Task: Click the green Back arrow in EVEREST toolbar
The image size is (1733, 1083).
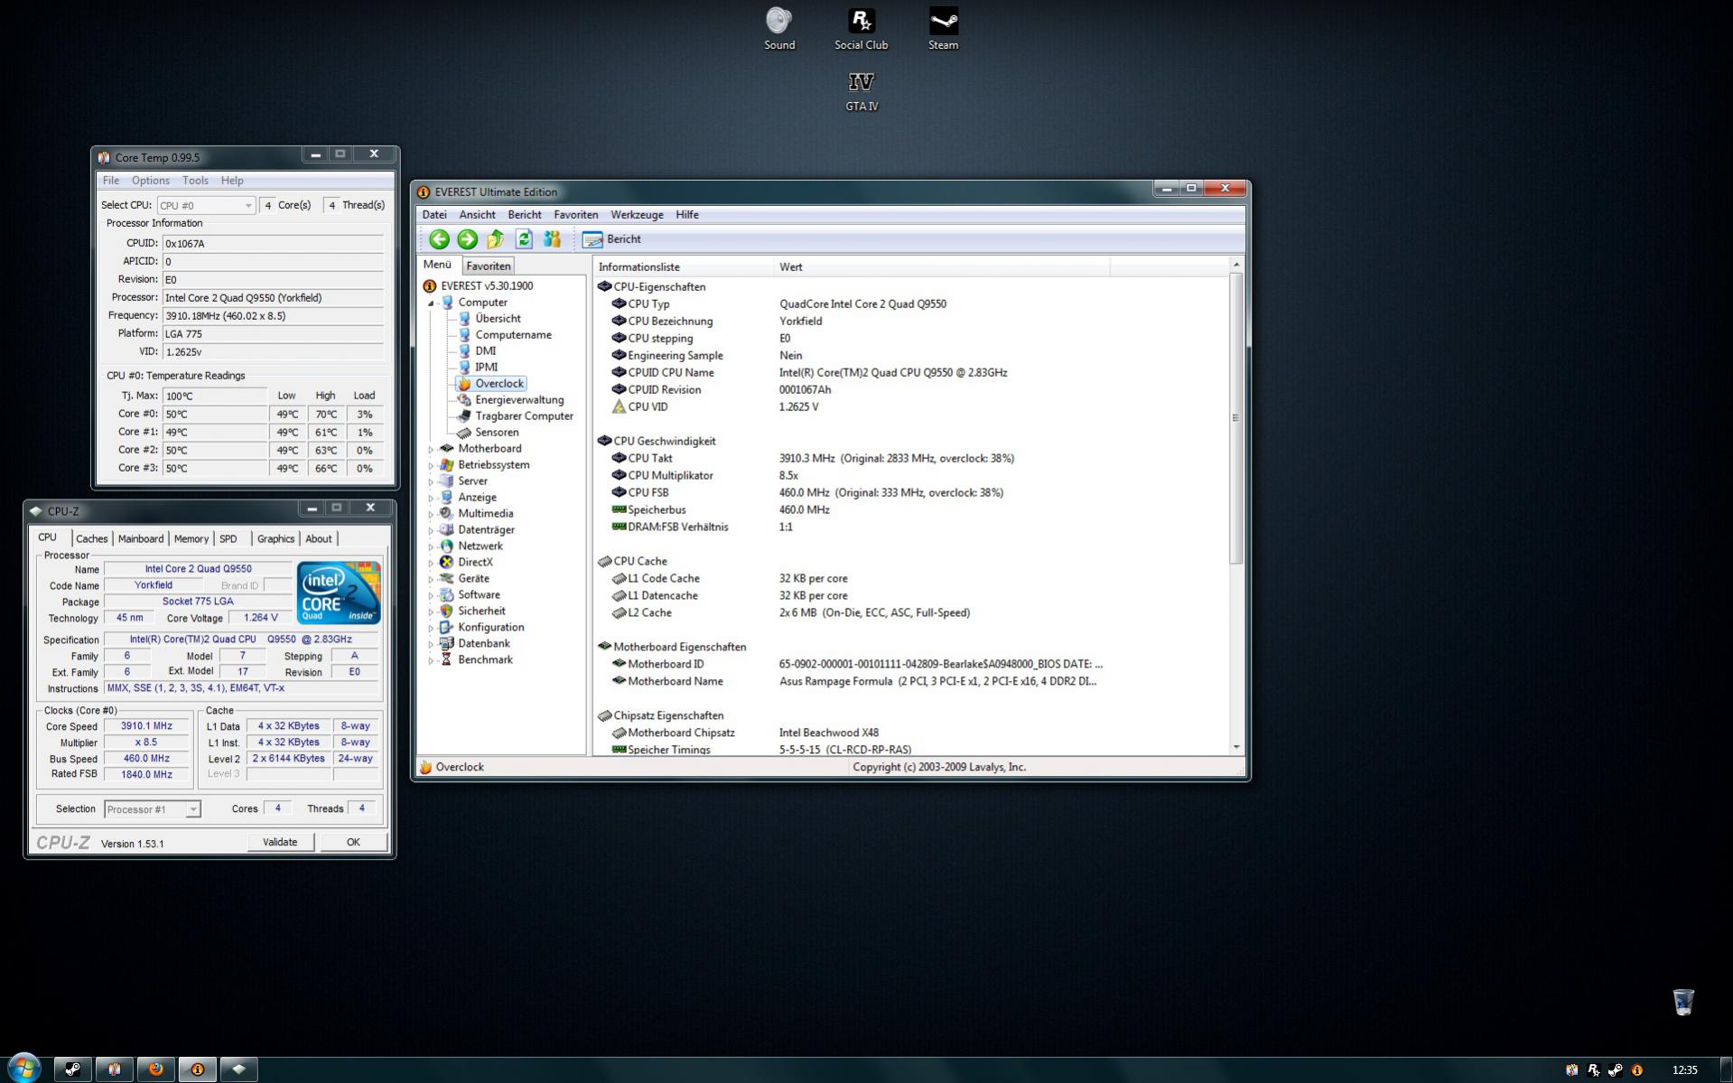Action: point(439,239)
